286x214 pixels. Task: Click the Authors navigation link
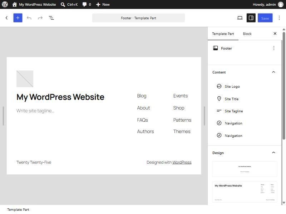146,131
